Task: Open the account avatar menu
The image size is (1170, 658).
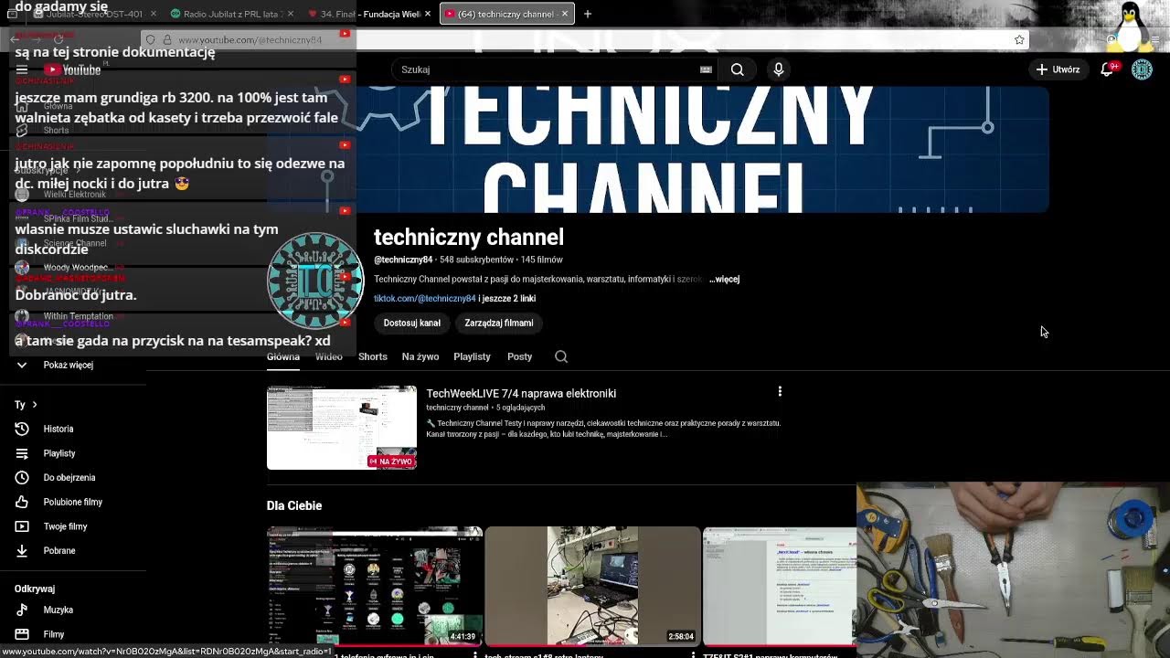Action: [x=1142, y=69]
